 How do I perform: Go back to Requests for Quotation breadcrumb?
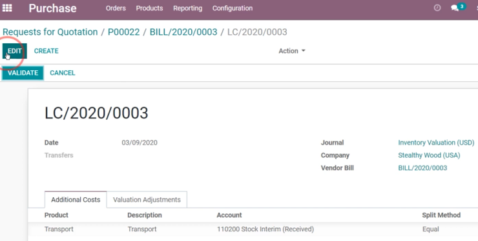click(50, 32)
